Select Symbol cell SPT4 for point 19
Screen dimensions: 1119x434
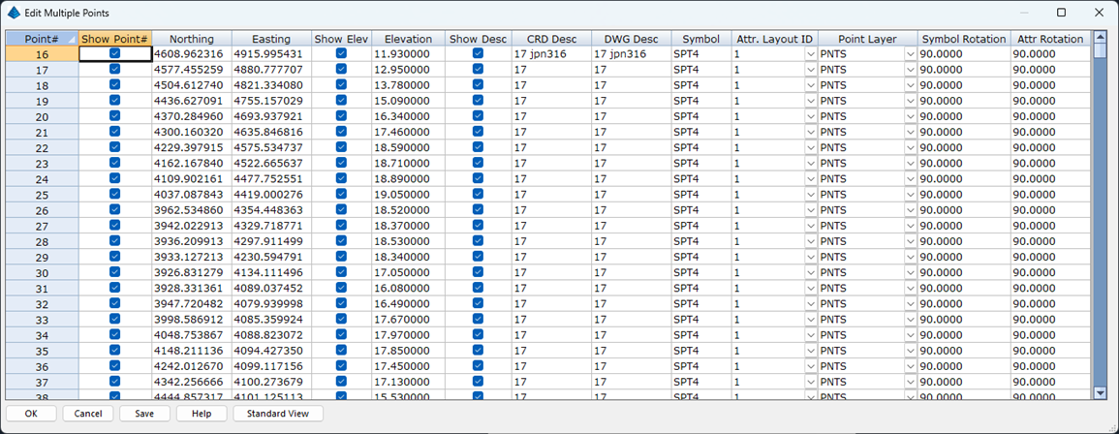[700, 101]
